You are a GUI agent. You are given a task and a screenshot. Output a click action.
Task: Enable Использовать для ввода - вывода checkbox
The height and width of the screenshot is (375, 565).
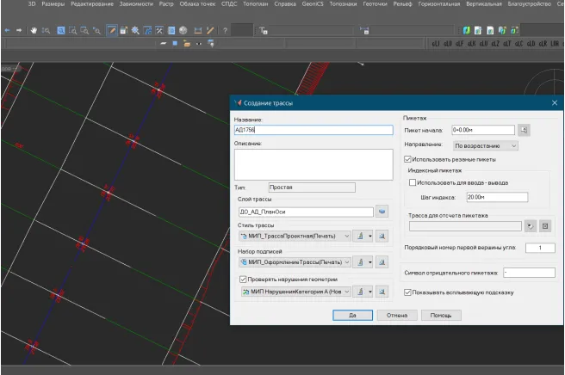[413, 182]
